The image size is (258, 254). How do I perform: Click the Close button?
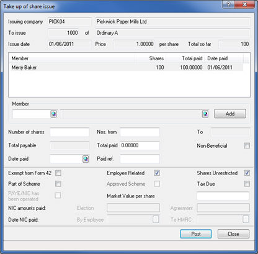tap(233, 234)
